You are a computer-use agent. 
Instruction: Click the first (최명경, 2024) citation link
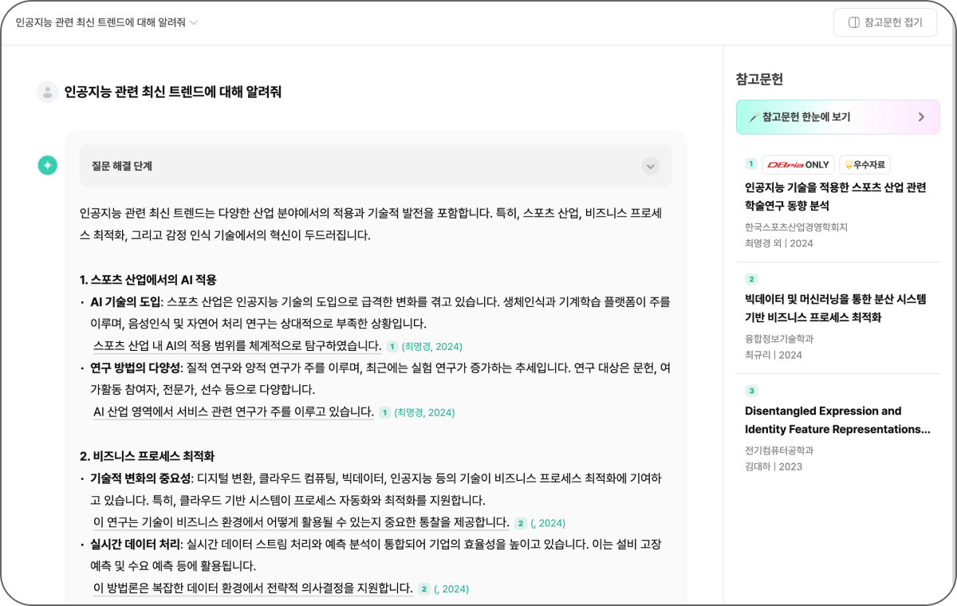click(x=431, y=346)
